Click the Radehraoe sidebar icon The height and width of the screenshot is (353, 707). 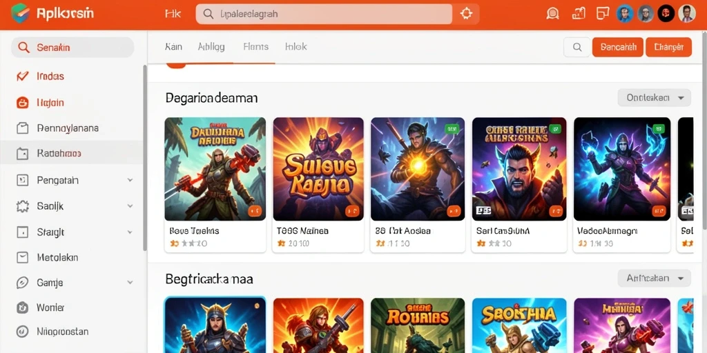[x=22, y=154]
